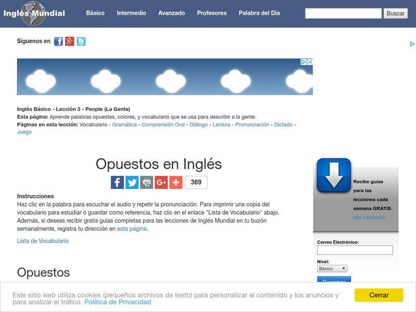416x312 pixels.
Task: Open the Intermedio menu
Action: (132, 13)
